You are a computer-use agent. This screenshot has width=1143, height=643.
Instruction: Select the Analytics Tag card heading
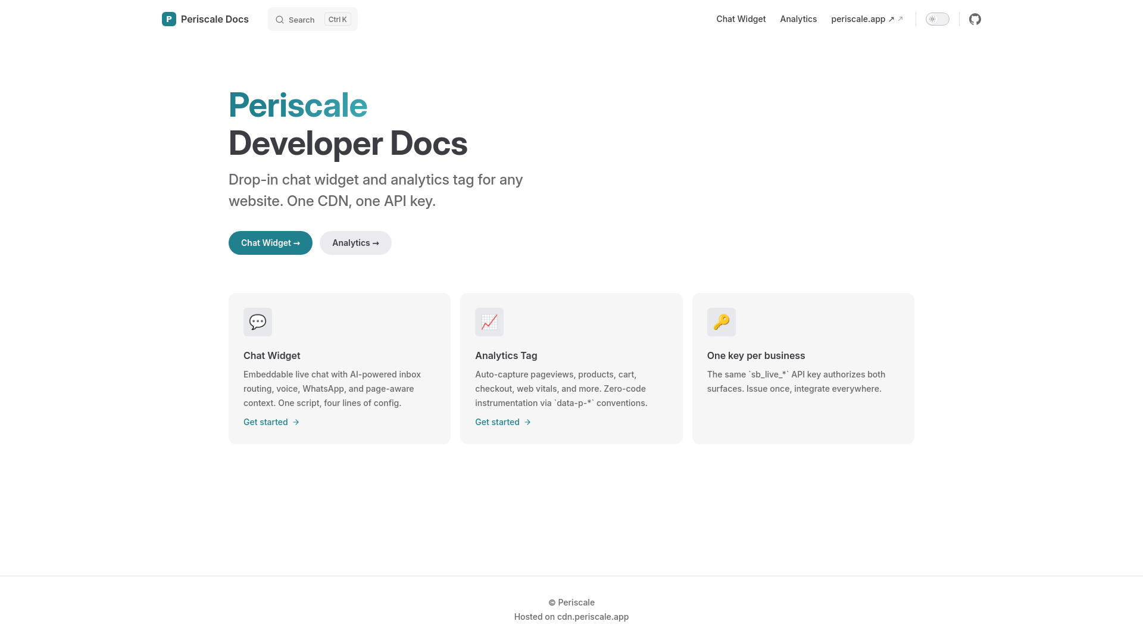506,355
